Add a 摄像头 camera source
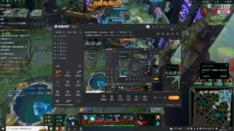Screen dimensions: 234x131 [x=112, y=98]
